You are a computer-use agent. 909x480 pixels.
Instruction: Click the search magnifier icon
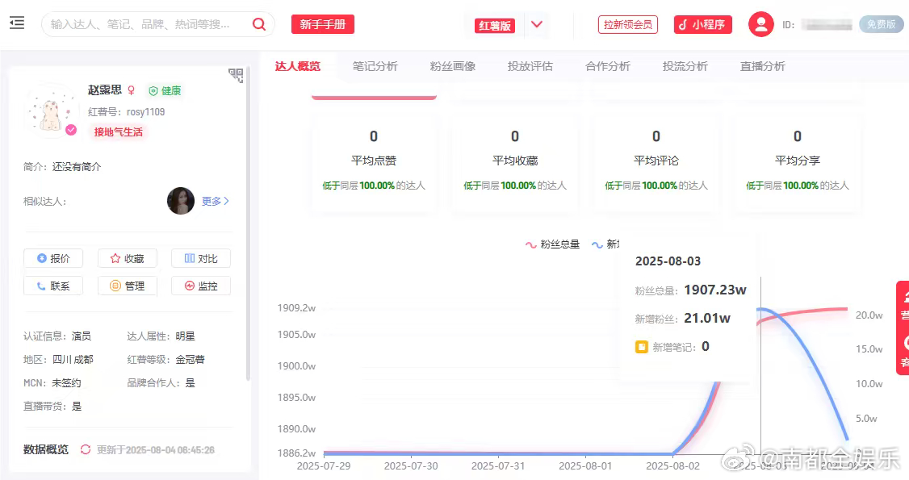coord(259,24)
